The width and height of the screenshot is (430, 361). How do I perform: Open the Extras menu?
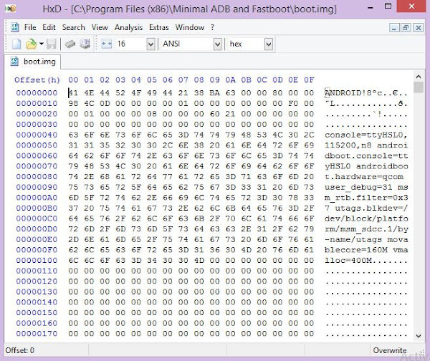point(159,27)
